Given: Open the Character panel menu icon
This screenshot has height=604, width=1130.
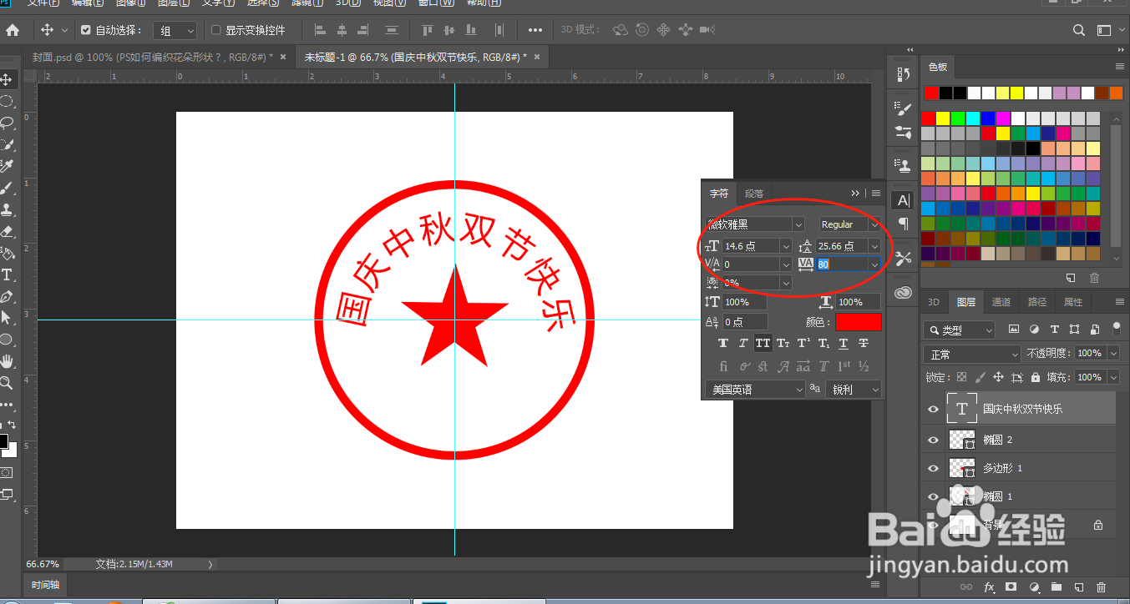Looking at the screenshot, I should pyautogui.click(x=876, y=193).
